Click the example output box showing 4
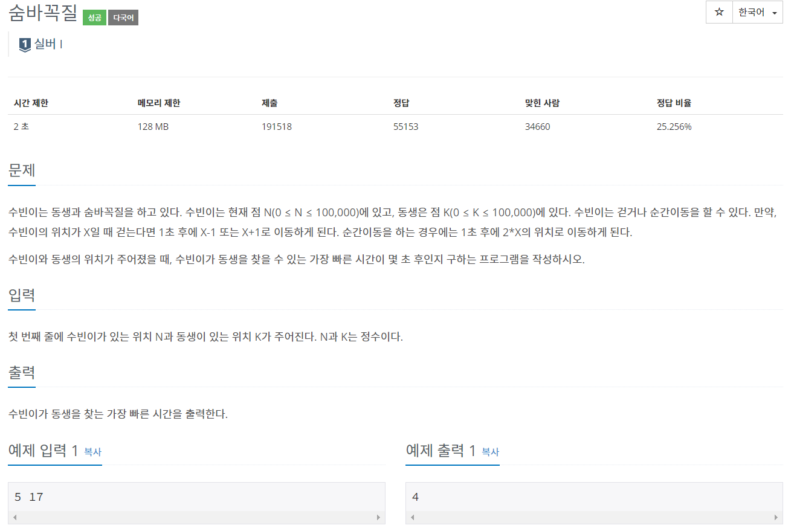The image size is (794, 531). point(594,503)
